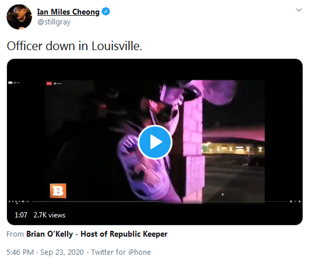
Task: Click the 5:46 PM timestamp
Action: coord(20,252)
